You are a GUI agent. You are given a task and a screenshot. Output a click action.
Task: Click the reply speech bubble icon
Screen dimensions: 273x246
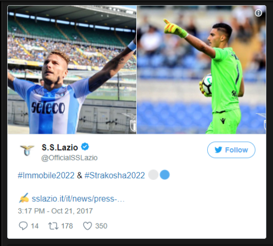pos(23,225)
